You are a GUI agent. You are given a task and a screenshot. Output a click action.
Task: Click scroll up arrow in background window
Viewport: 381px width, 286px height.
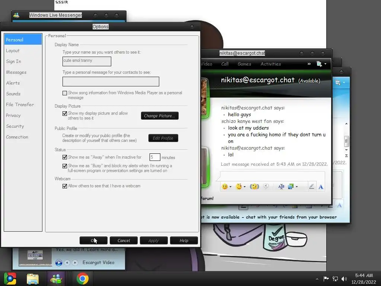(346, 124)
